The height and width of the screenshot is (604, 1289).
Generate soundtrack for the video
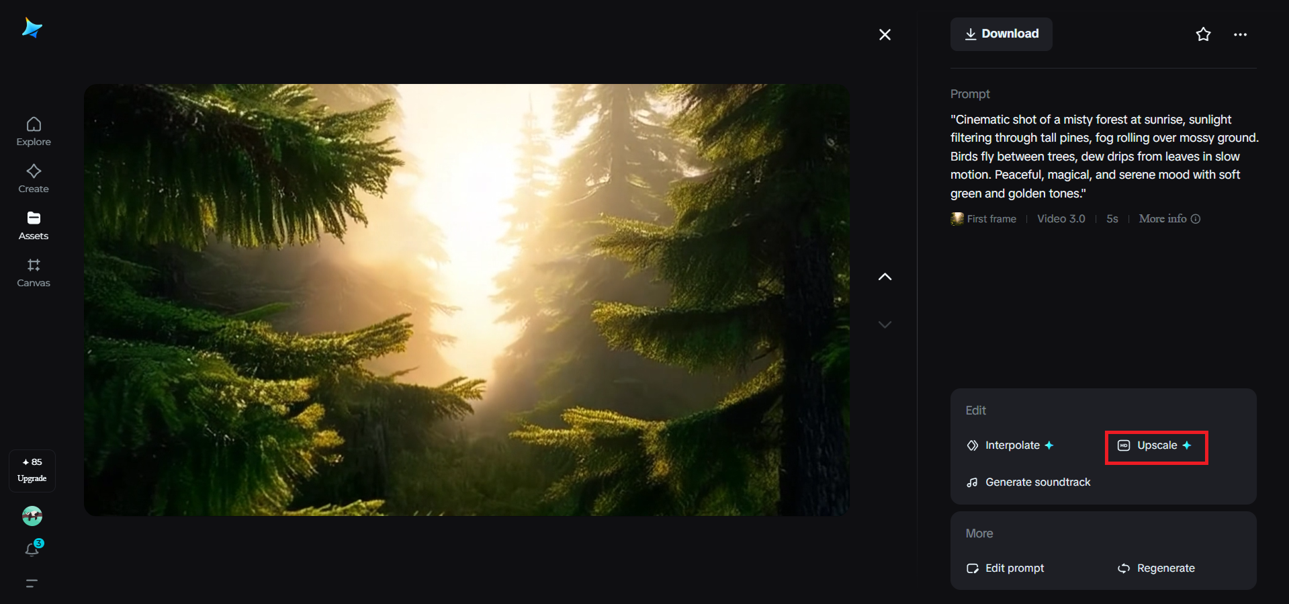pos(1028,482)
